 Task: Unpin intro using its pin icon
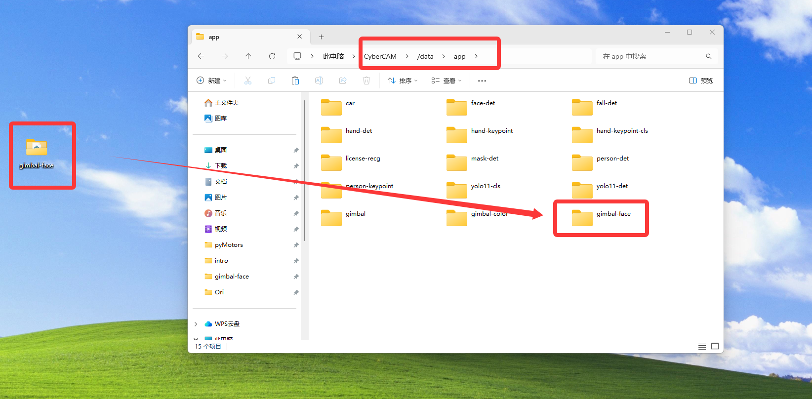pyautogui.click(x=296, y=261)
